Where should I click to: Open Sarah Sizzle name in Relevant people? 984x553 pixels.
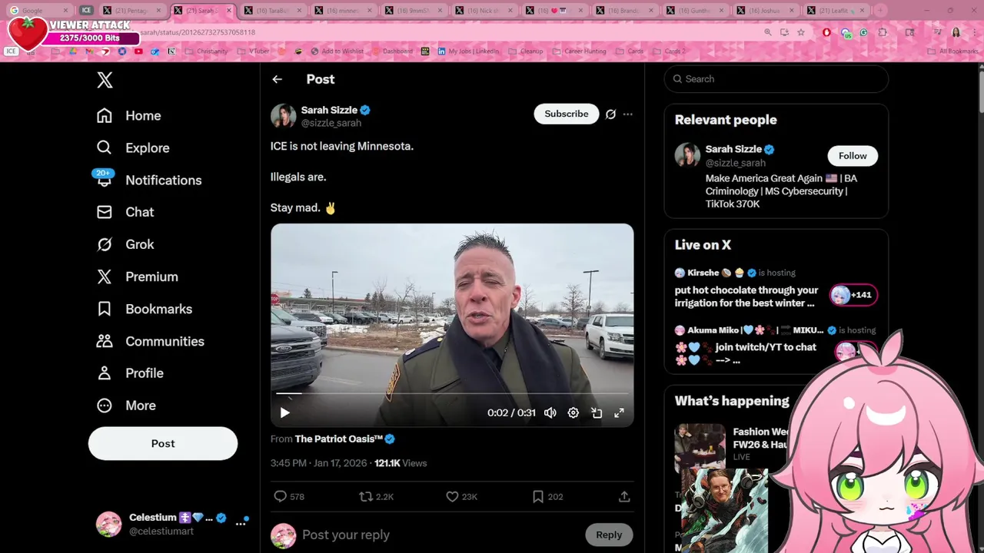tap(733, 149)
